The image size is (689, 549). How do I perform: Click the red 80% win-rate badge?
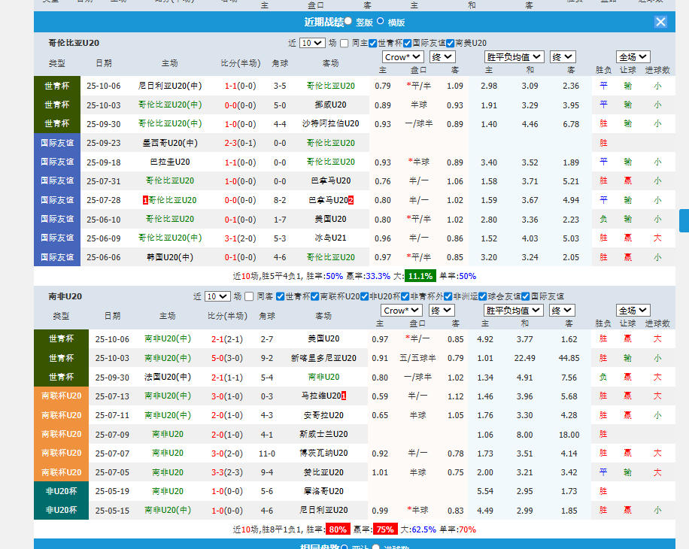click(x=338, y=529)
